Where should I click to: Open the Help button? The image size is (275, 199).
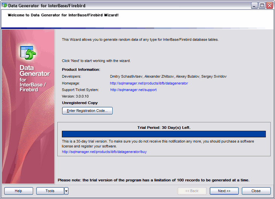point(18,191)
